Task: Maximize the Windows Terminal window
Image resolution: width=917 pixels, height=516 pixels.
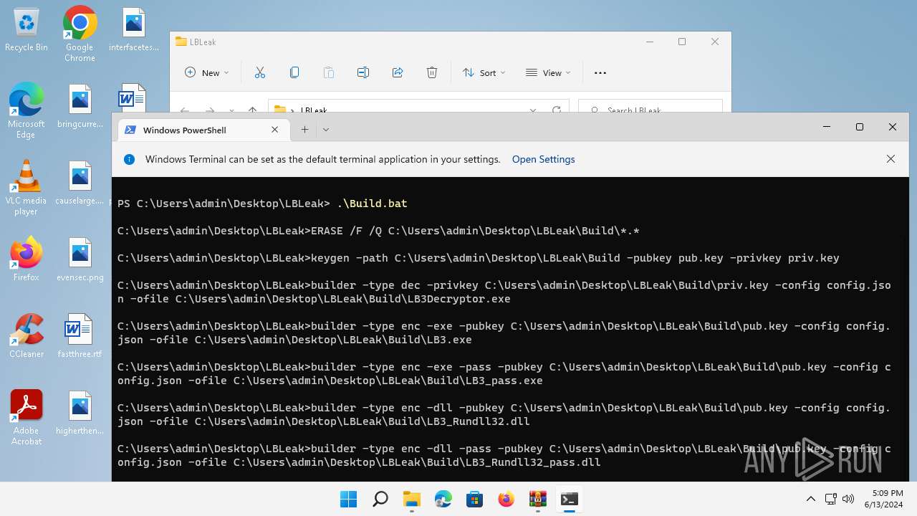Action: (x=860, y=127)
